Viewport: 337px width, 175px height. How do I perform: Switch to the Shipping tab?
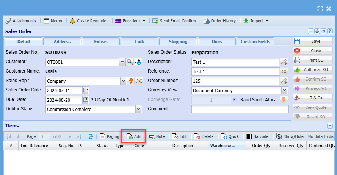[x=178, y=42]
